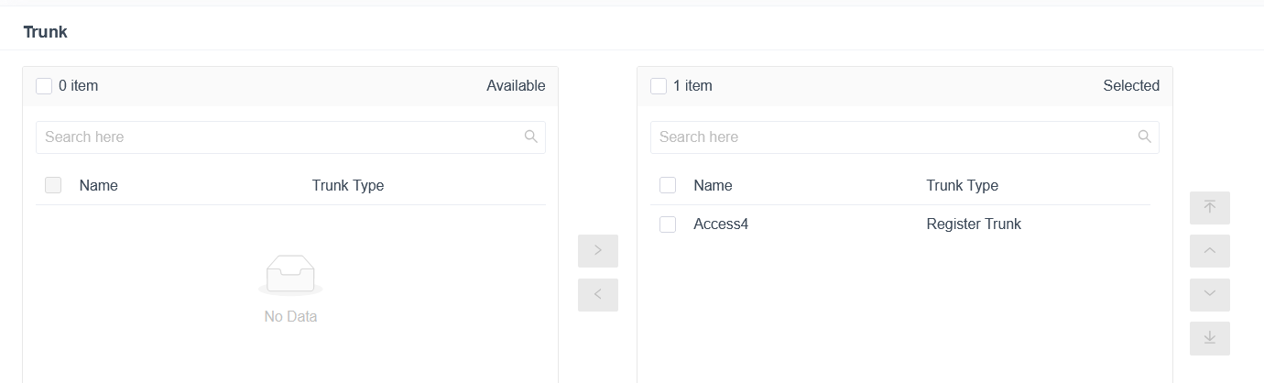Click search magnifier in Selected panel
This screenshot has width=1264, height=383.
(x=1144, y=137)
